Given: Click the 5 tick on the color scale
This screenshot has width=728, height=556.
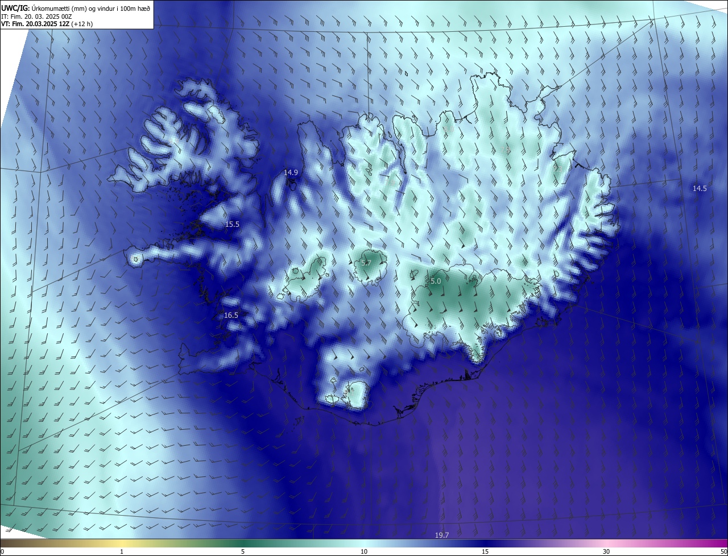Looking at the screenshot, I should click(x=243, y=552).
